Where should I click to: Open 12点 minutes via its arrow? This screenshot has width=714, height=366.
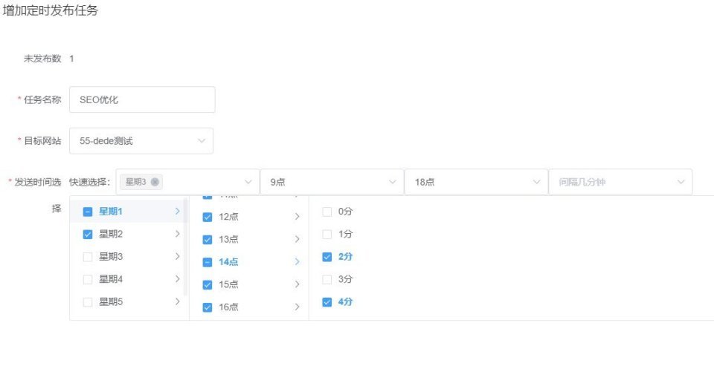coord(297,217)
